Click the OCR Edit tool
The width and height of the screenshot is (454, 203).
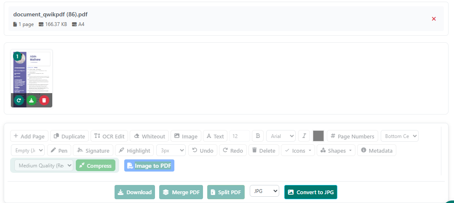coord(109,136)
